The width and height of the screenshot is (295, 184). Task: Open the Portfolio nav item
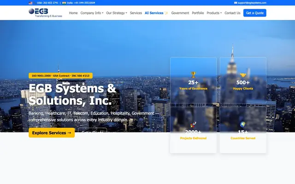click(x=198, y=13)
